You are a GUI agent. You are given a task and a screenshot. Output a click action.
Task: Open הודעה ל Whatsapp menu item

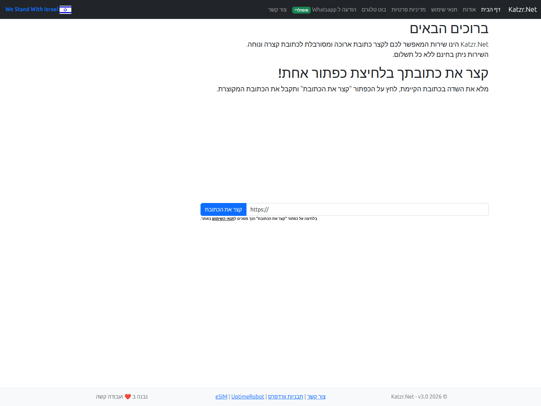[334, 9]
